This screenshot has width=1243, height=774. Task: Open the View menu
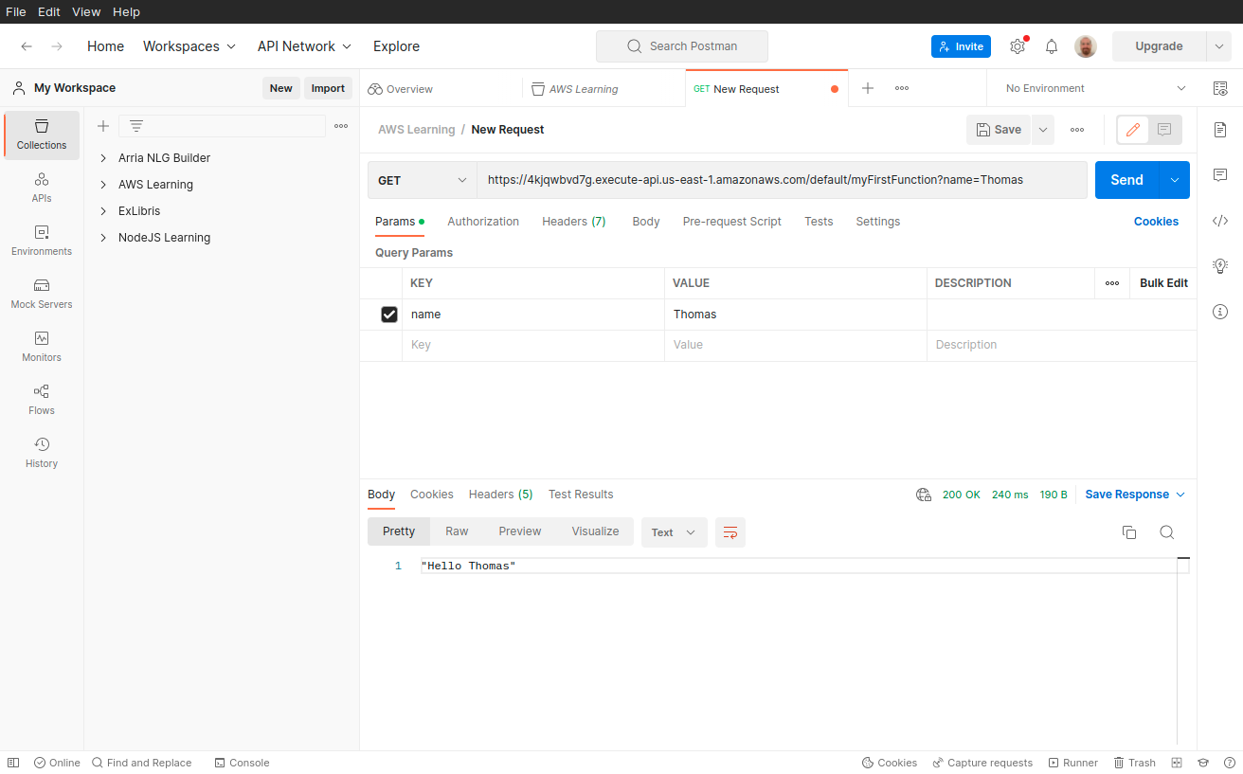coord(86,12)
